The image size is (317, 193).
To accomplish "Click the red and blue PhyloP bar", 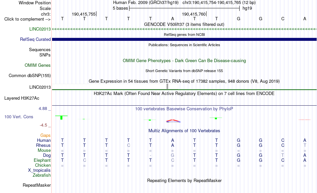I will pyautogui.click(x=173, y=121).
